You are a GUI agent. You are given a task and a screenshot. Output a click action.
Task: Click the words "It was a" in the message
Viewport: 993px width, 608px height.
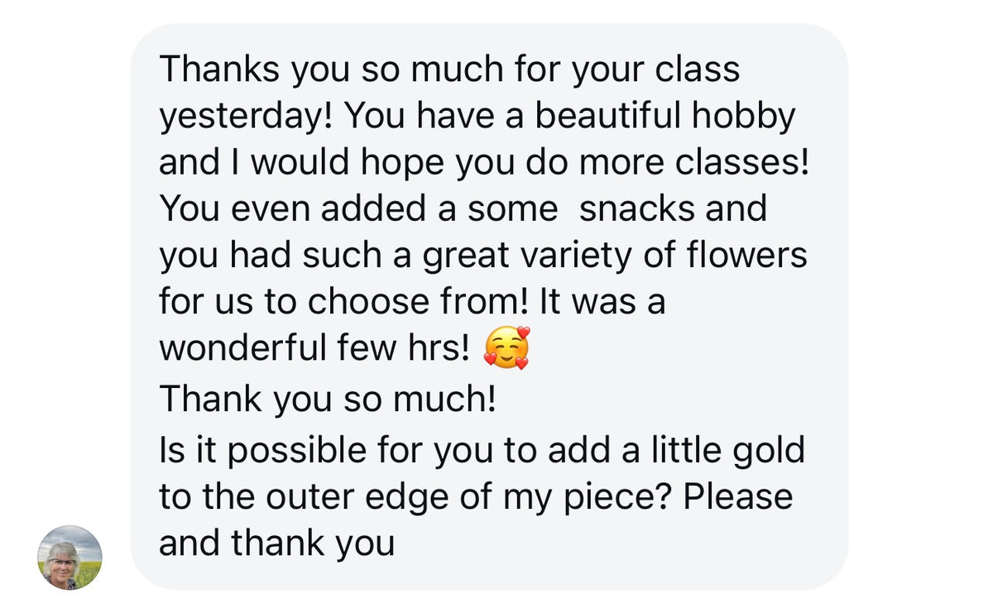click(x=602, y=302)
